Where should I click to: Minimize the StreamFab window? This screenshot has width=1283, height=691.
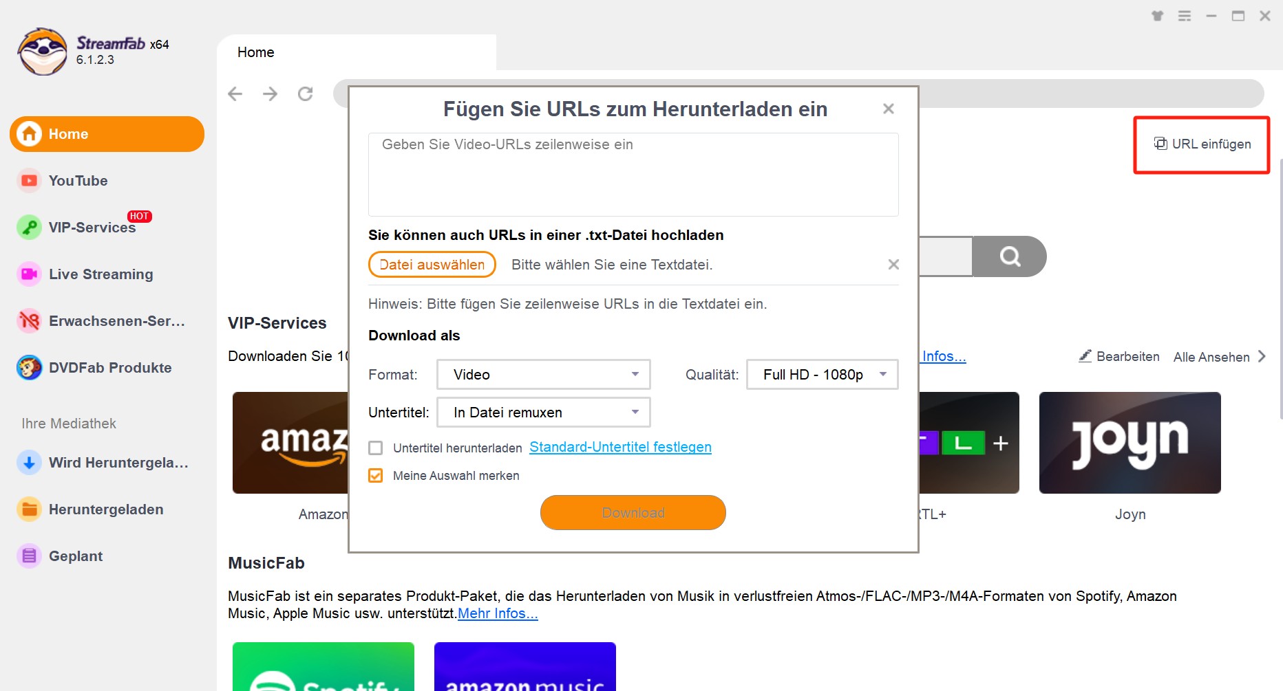coord(1211,16)
